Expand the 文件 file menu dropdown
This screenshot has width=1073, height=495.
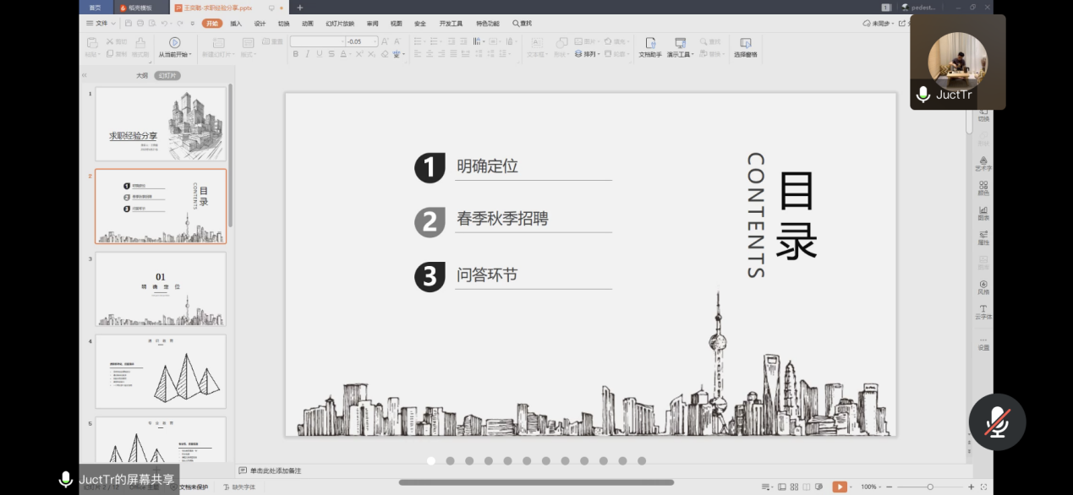[x=101, y=24]
